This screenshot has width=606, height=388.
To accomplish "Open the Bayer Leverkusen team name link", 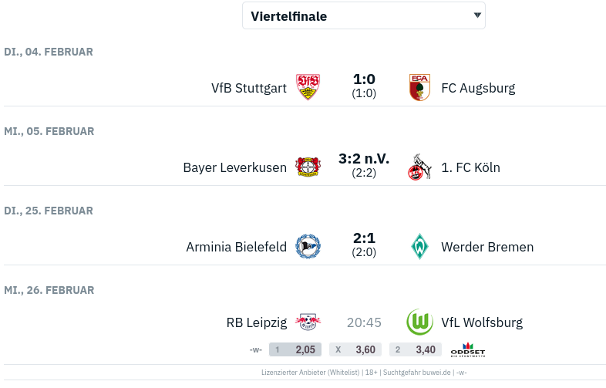I will pos(235,167).
